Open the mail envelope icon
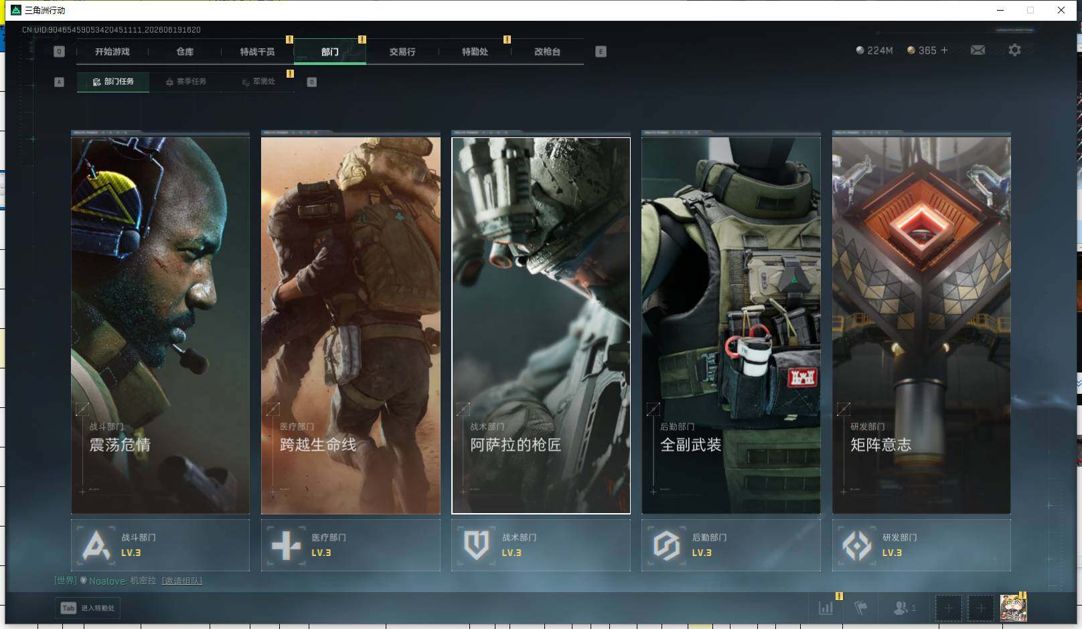Viewport: 1082px width, 629px height. pos(978,50)
